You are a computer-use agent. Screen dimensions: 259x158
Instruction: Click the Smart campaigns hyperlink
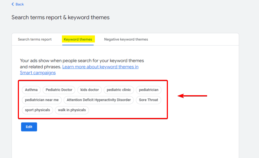coord(38,73)
